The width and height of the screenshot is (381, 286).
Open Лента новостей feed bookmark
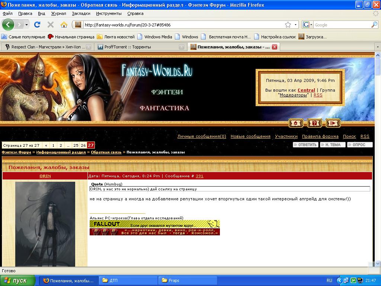click(x=116, y=37)
